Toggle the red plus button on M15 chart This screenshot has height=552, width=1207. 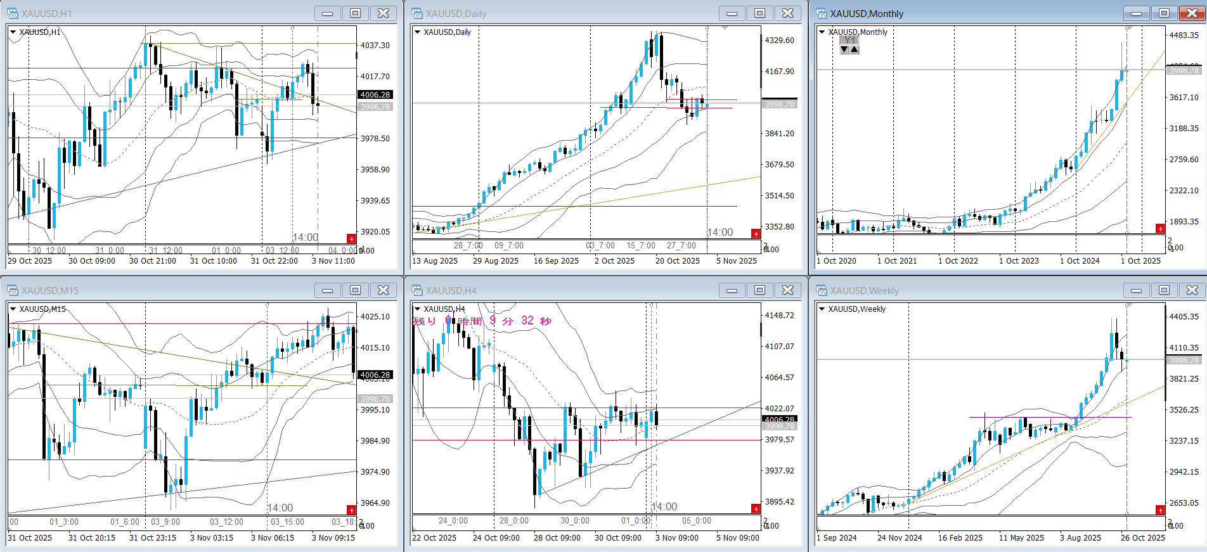click(351, 510)
